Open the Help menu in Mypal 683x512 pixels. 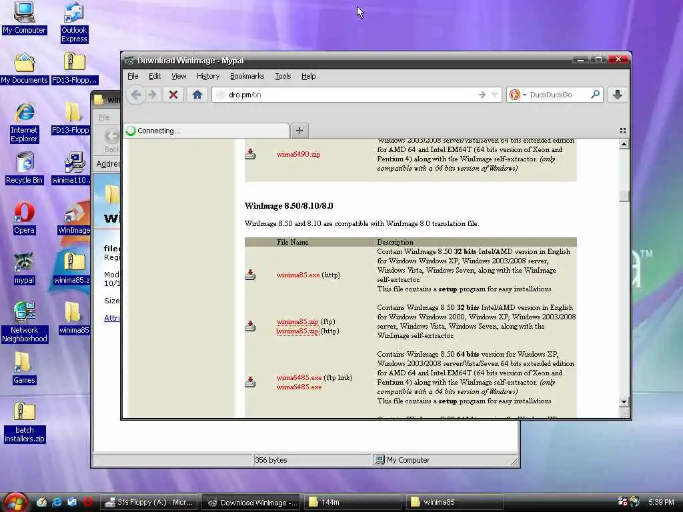308,76
